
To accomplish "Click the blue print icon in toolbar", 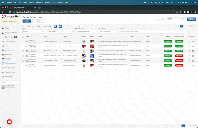I will 60,26.
